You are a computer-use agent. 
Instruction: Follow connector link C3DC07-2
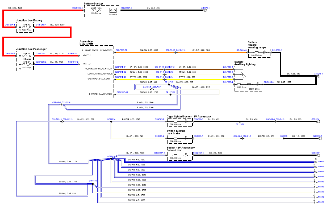(160, 119)
